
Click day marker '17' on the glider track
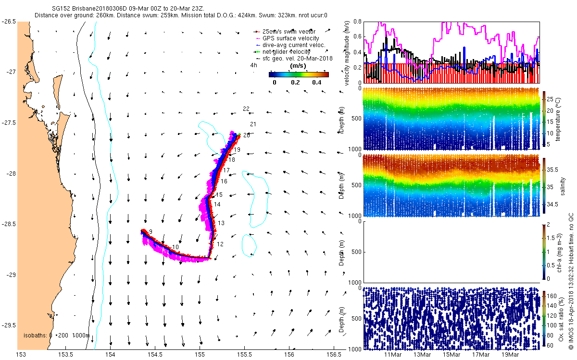227,170
